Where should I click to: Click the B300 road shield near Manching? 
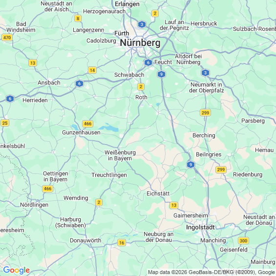tap(243, 241)
